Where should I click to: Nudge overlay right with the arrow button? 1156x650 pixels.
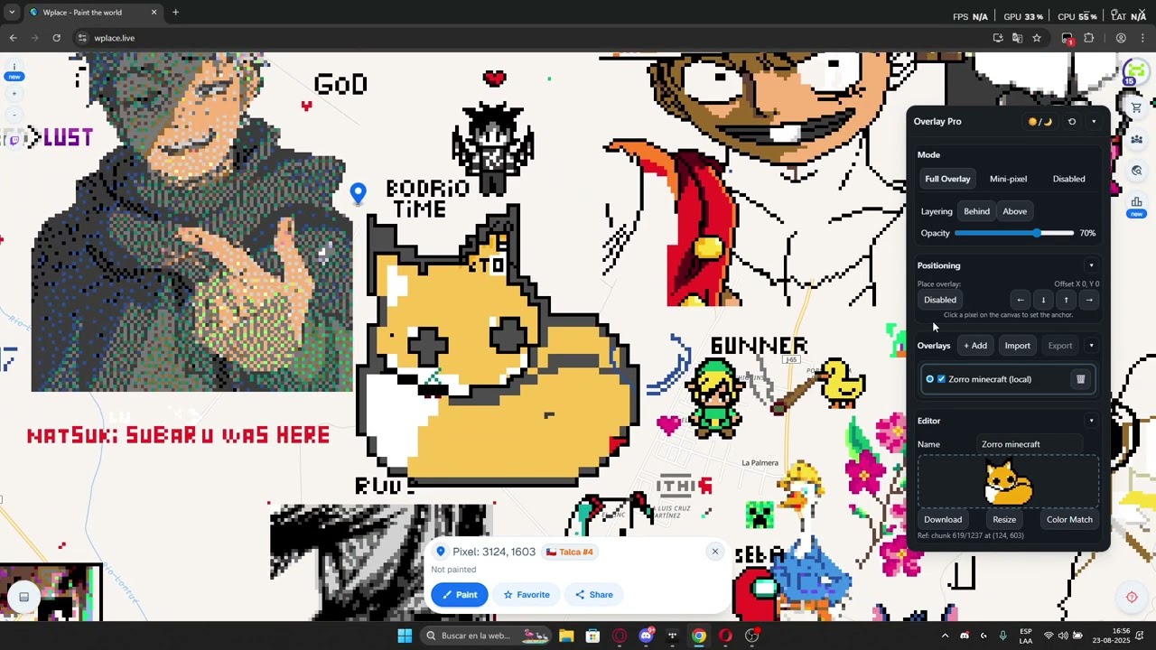pyautogui.click(x=1088, y=300)
